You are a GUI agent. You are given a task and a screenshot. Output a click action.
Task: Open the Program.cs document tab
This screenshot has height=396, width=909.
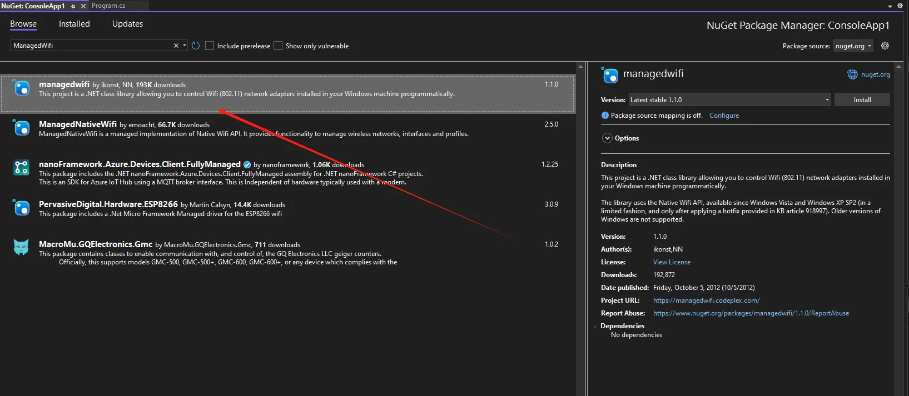[x=108, y=6]
